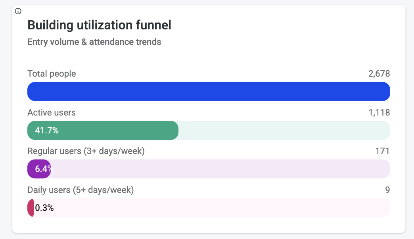Click the empty light purple Regular users track
414x239 pixels.
tap(220, 169)
